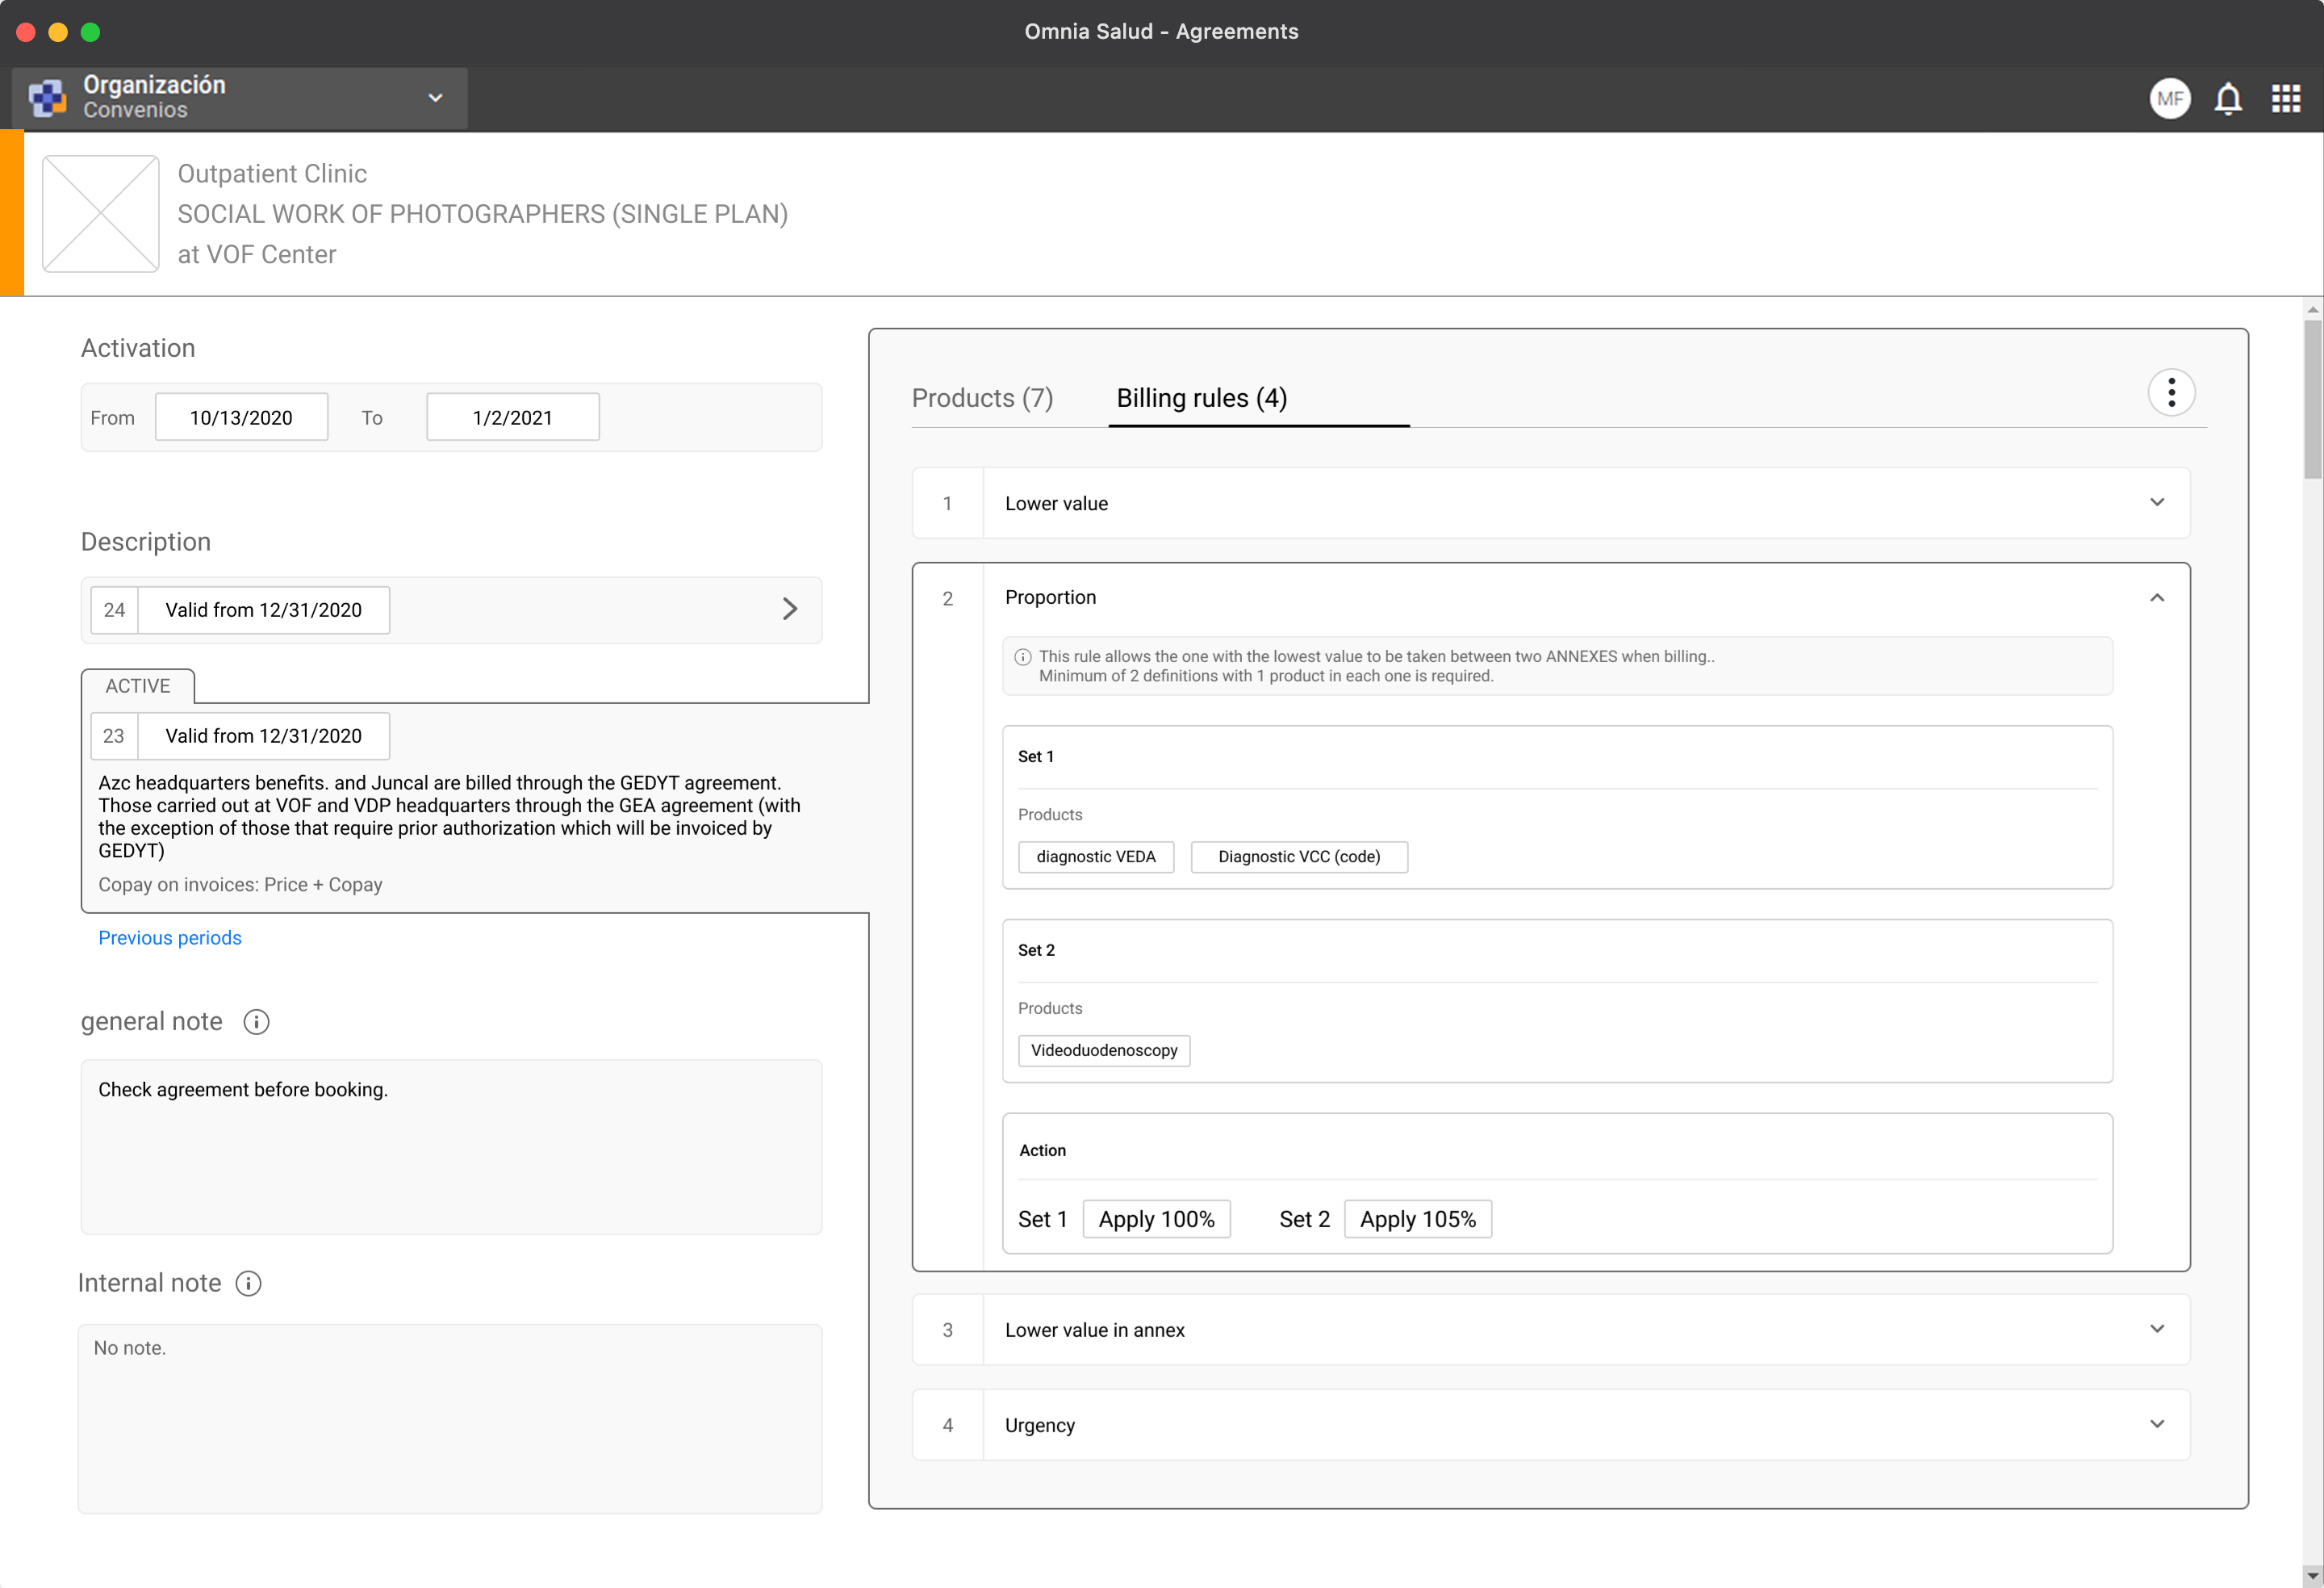The height and width of the screenshot is (1588, 2324).
Task: Open description 24 with right chevron
Action: click(789, 610)
